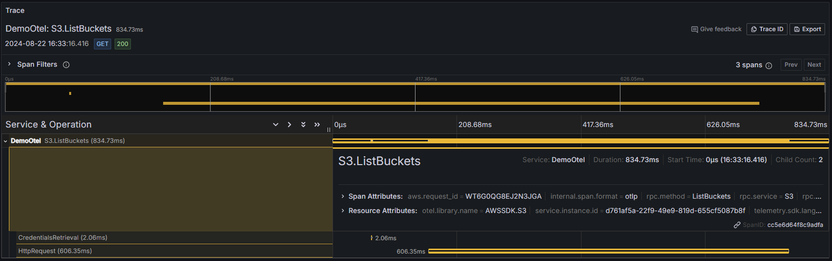Click the timestamp 2024-08-22 16:33:16.416
Image resolution: width=832 pixels, height=261 pixels.
47,43
